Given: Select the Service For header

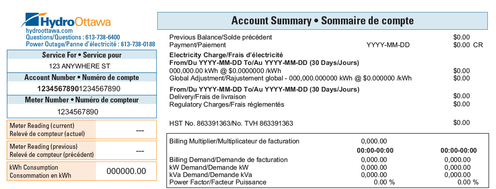Looking at the screenshot, I should [82, 55].
